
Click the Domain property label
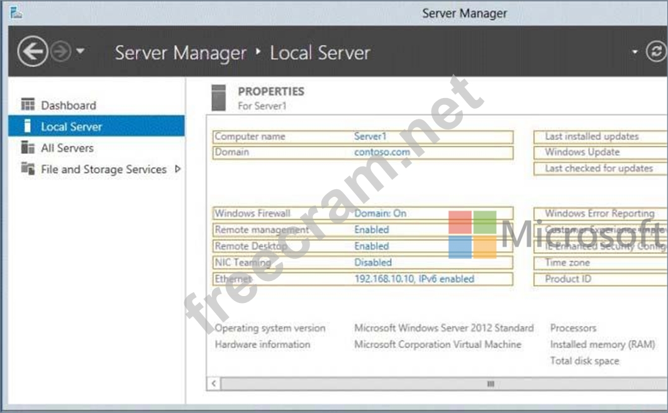tap(231, 152)
